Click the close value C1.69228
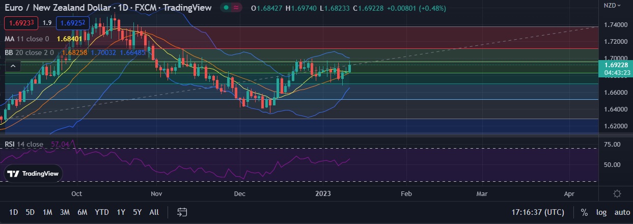The height and width of the screenshot is (224, 633). pos(369,8)
